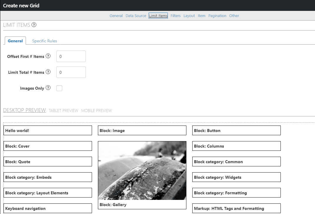Open the Pagination tab
315x214 pixels.
click(x=217, y=16)
